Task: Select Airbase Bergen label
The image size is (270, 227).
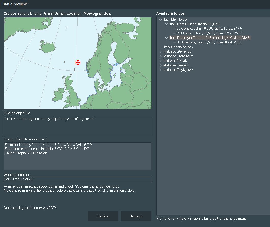Action: 176,65
